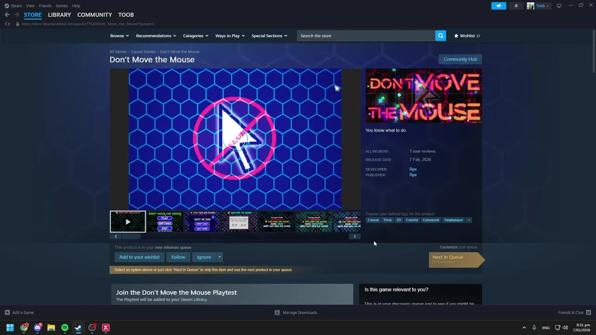
Task: Go back with the back arrow
Action: pos(7,15)
